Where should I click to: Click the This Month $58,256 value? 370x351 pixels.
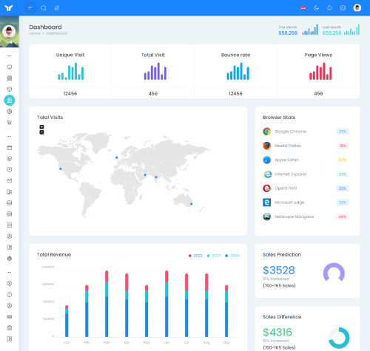point(288,33)
